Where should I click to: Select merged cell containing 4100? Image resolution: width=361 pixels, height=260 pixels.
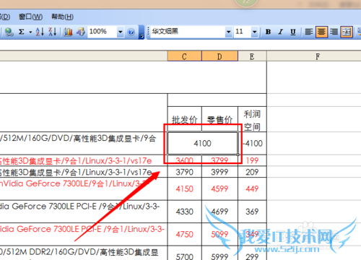pyautogui.click(x=203, y=143)
